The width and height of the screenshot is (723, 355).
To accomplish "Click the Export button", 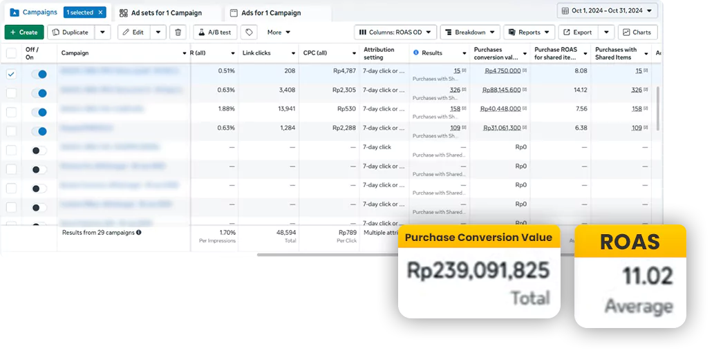I will pyautogui.click(x=578, y=32).
